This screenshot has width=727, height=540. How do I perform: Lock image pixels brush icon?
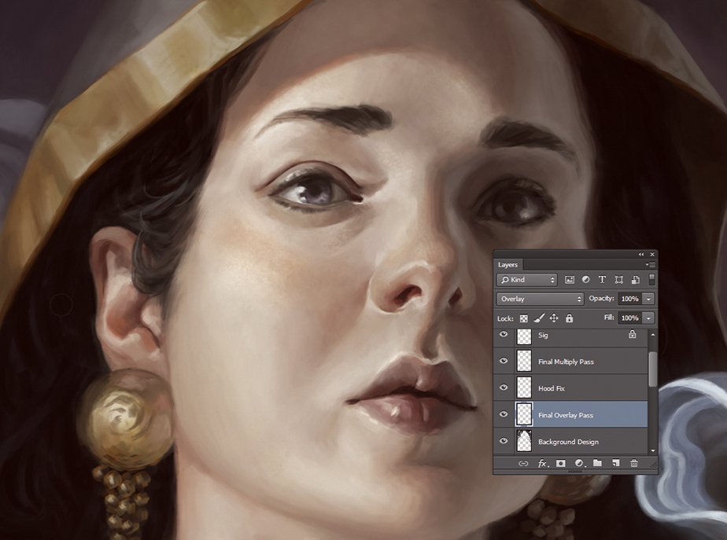(539, 318)
